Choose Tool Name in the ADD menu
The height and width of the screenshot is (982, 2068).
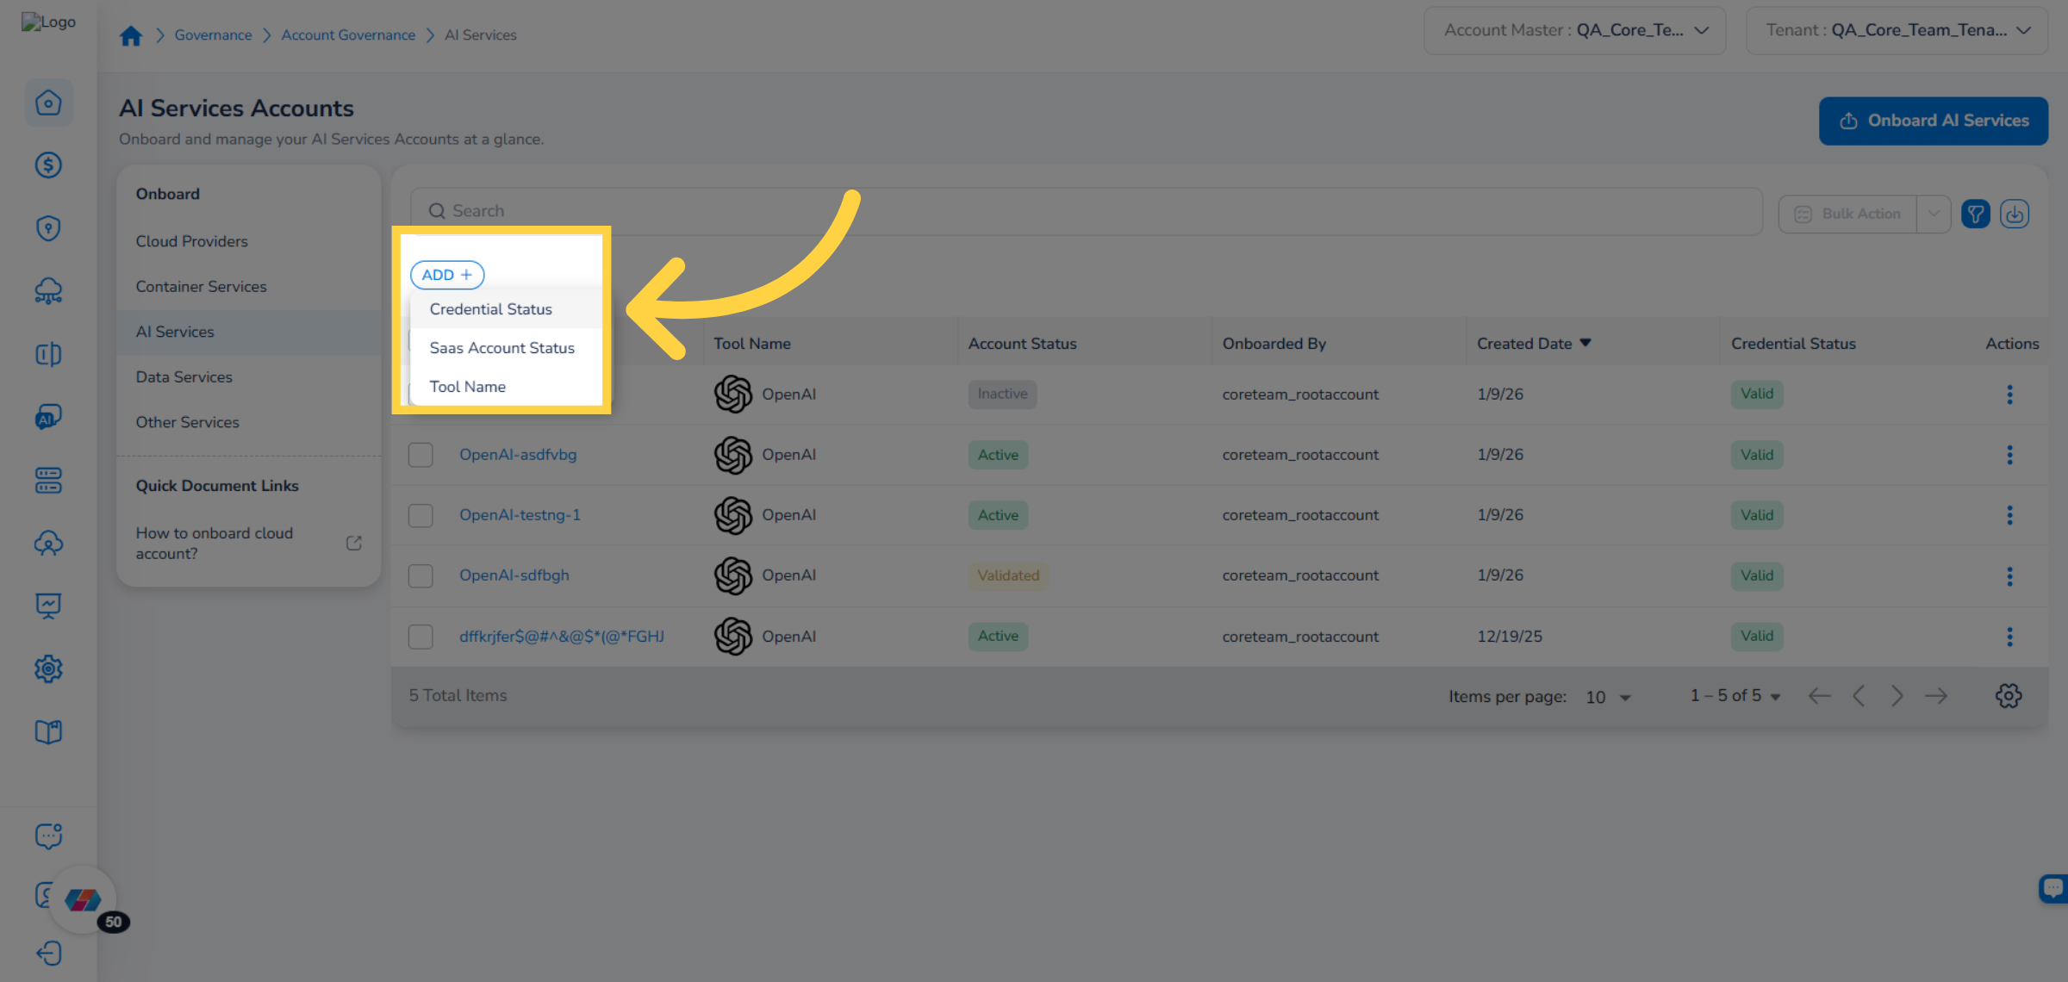click(x=468, y=386)
